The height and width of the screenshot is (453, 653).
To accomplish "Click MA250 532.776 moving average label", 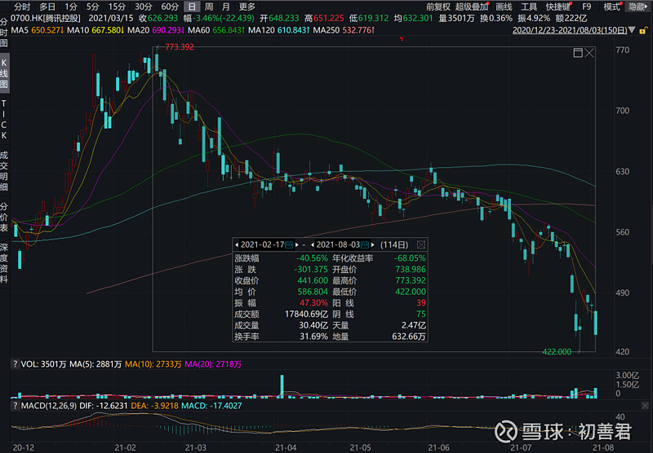I will click(344, 30).
